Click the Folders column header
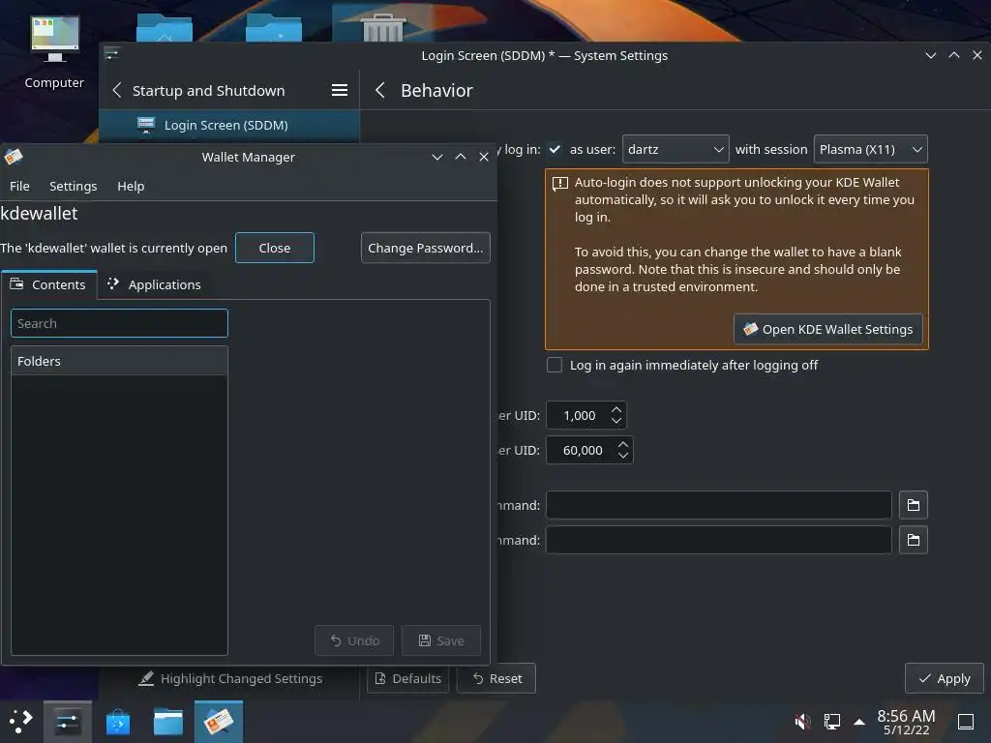 tap(119, 361)
